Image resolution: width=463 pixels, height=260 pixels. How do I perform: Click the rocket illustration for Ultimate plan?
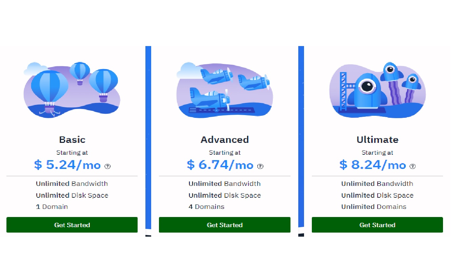pyautogui.click(x=377, y=90)
